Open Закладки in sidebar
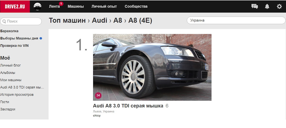The height and width of the screenshot is (128, 286). (x=8, y=109)
